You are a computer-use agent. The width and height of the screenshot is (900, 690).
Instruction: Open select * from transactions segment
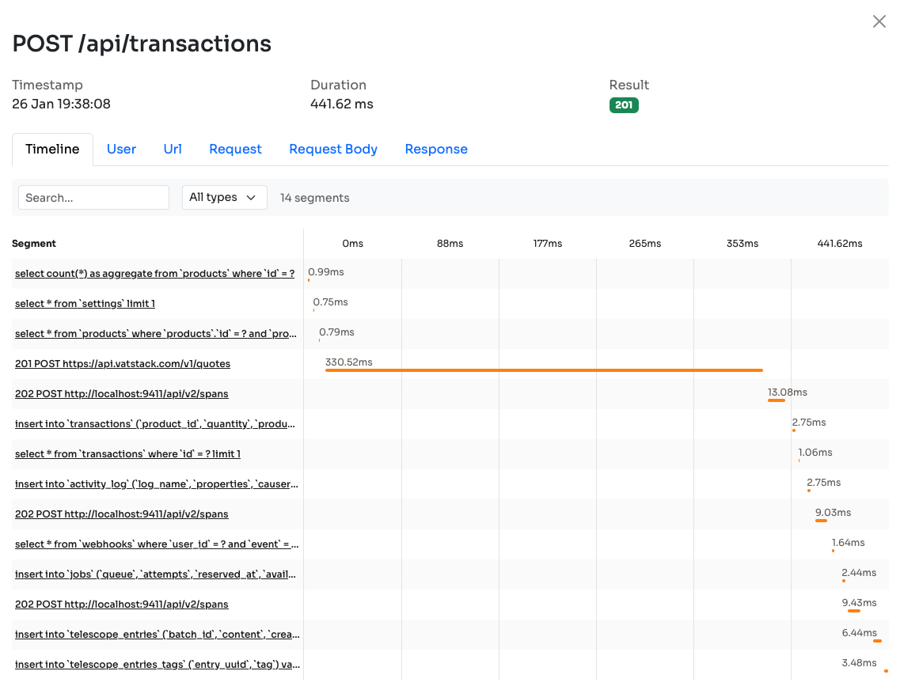pos(127,454)
